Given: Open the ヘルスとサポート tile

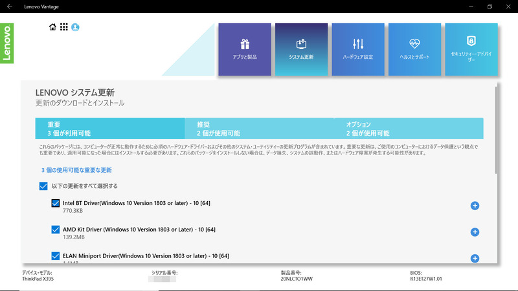Looking at the screenshot, I should point(414,50).
